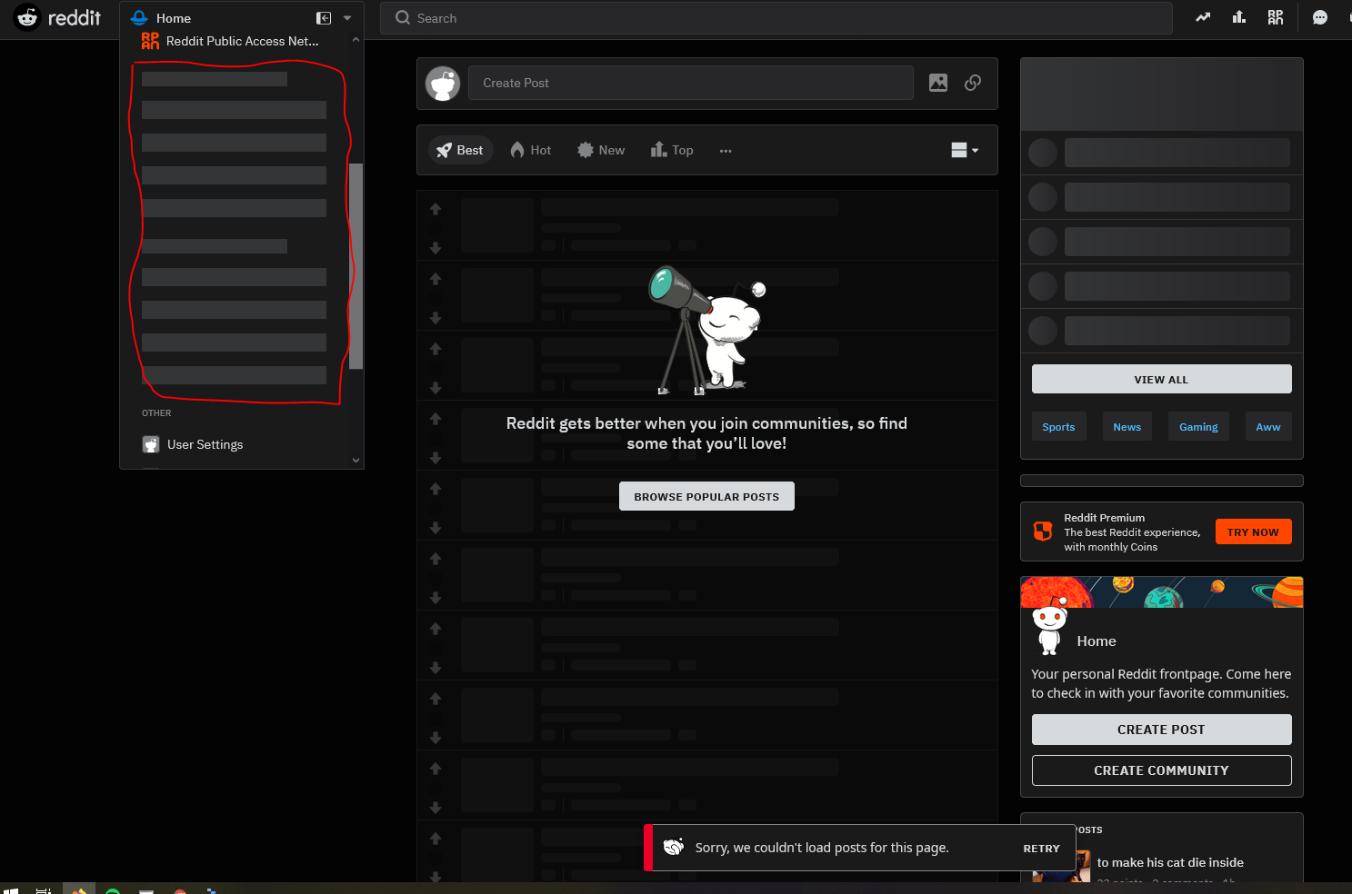1352x894 pixels.
Task: Select the News category chip
Action: click(x=1127, y=426)
